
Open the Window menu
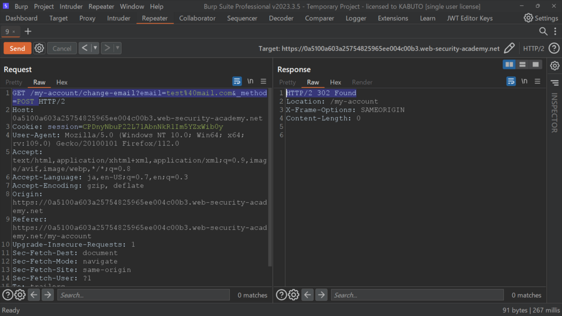pos(132,7)
